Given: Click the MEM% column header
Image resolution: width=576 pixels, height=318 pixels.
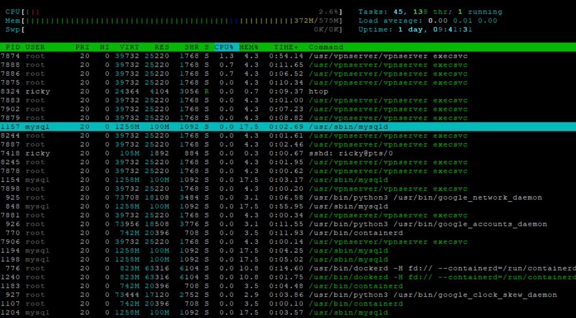Looking at the screenshot, I should point(249,47).
